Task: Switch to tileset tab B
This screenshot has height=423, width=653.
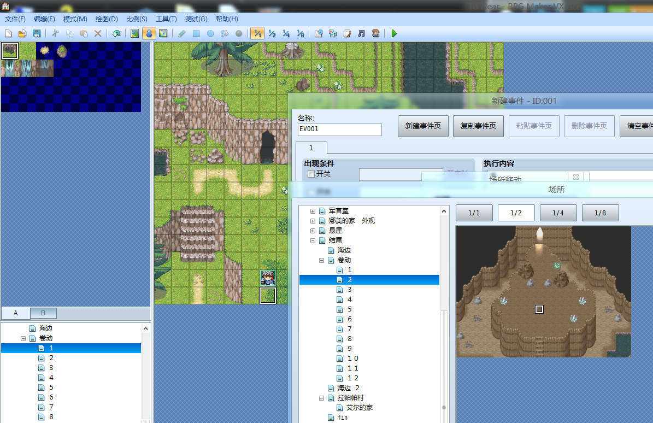Action: [x=43, y=313]
